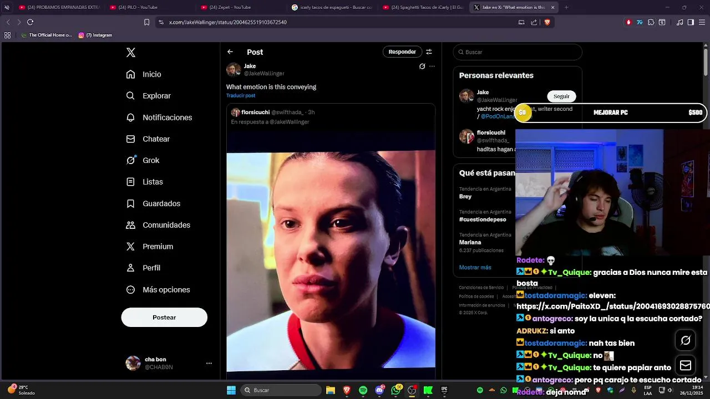
Task: Open Spotify from the taskbar
Action: point(363,390)
